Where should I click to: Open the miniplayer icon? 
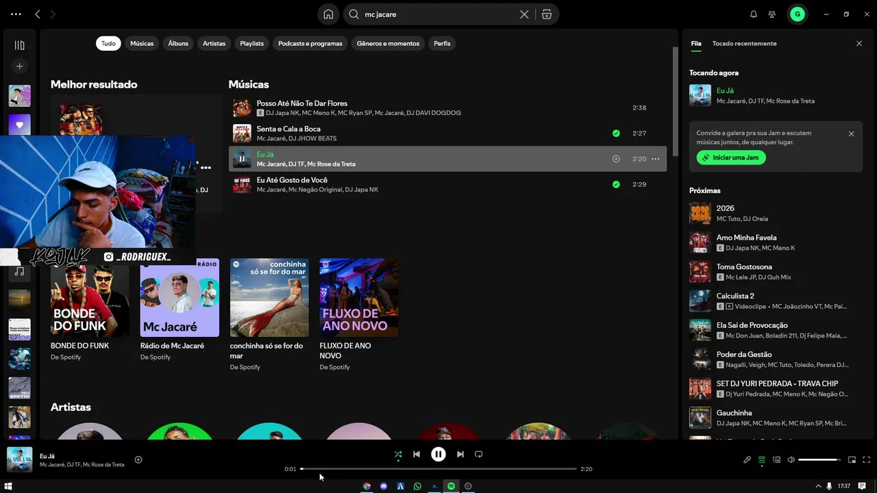pyautogui.click(x=852, y=460)
